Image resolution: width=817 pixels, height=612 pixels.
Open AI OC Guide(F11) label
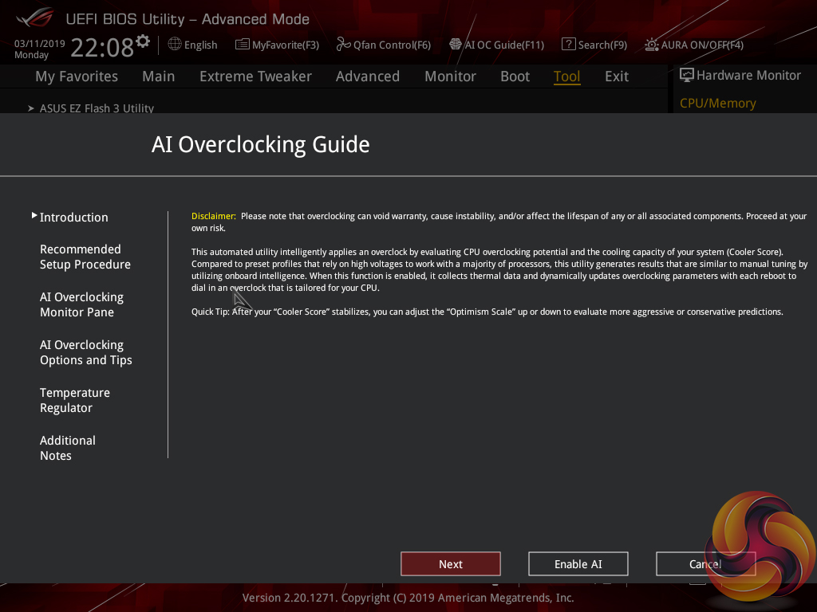coord(504,45)
